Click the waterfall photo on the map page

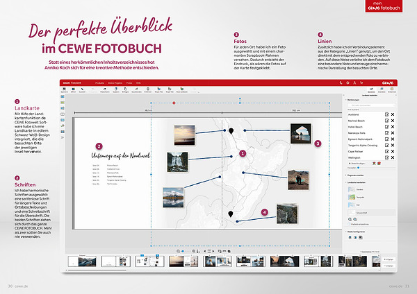(177, 162)
